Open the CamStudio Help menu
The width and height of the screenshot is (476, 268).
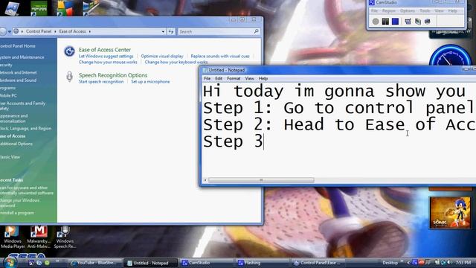point(452,11)
